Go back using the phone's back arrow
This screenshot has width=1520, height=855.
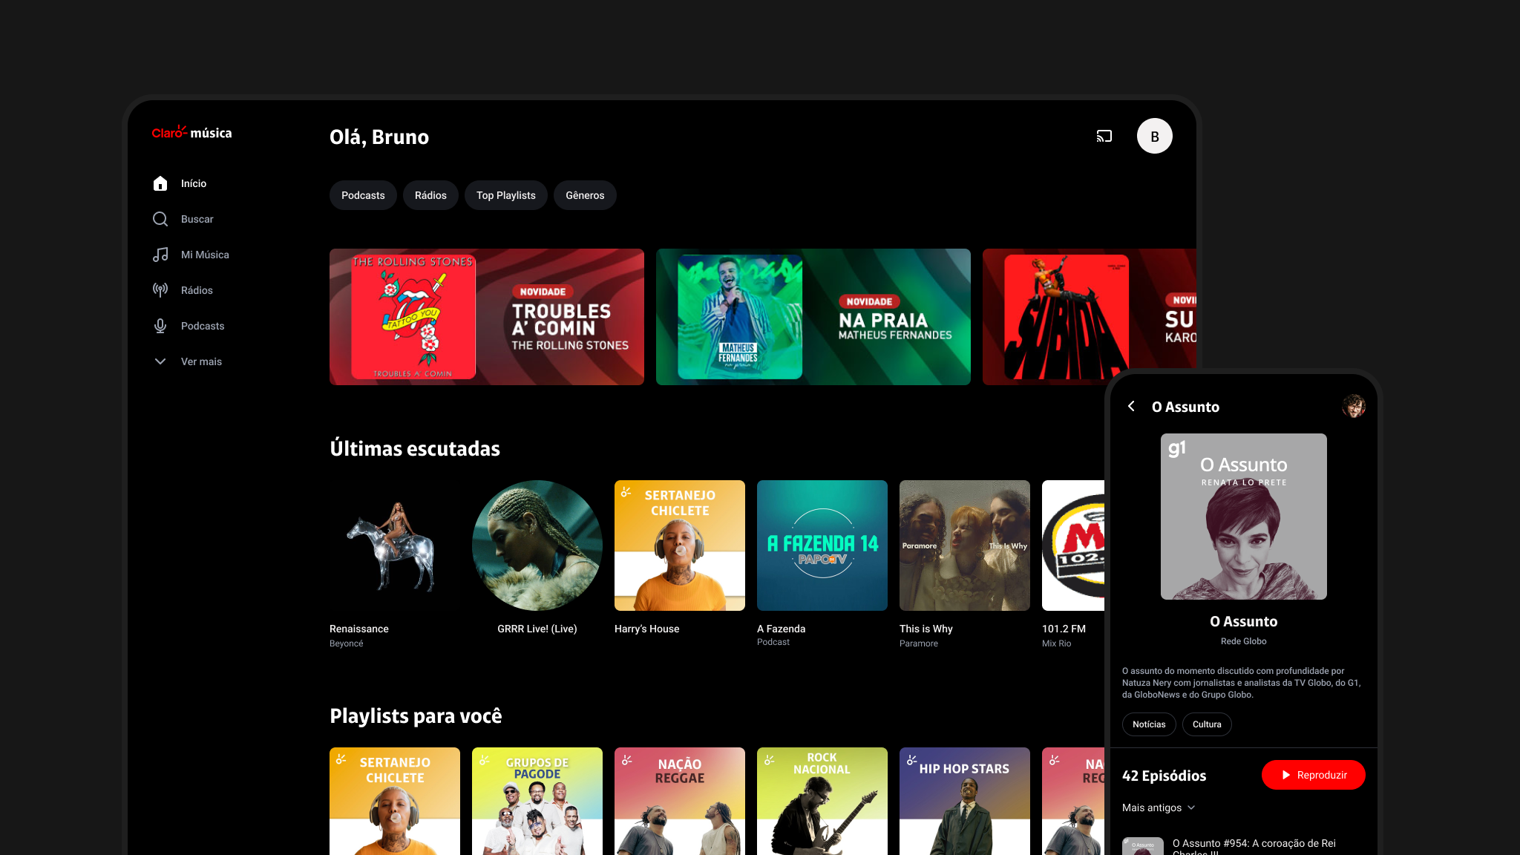1131,406
